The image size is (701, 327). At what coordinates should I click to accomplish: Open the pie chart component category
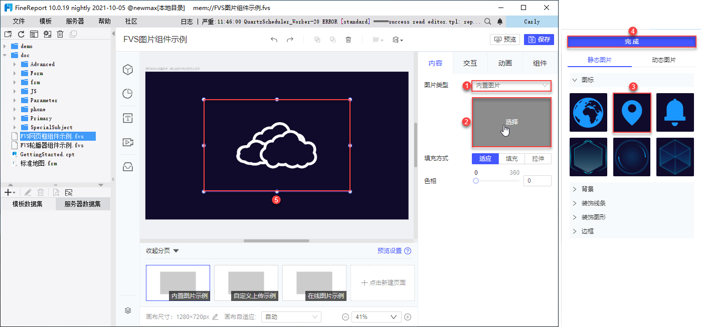point(128,94)
